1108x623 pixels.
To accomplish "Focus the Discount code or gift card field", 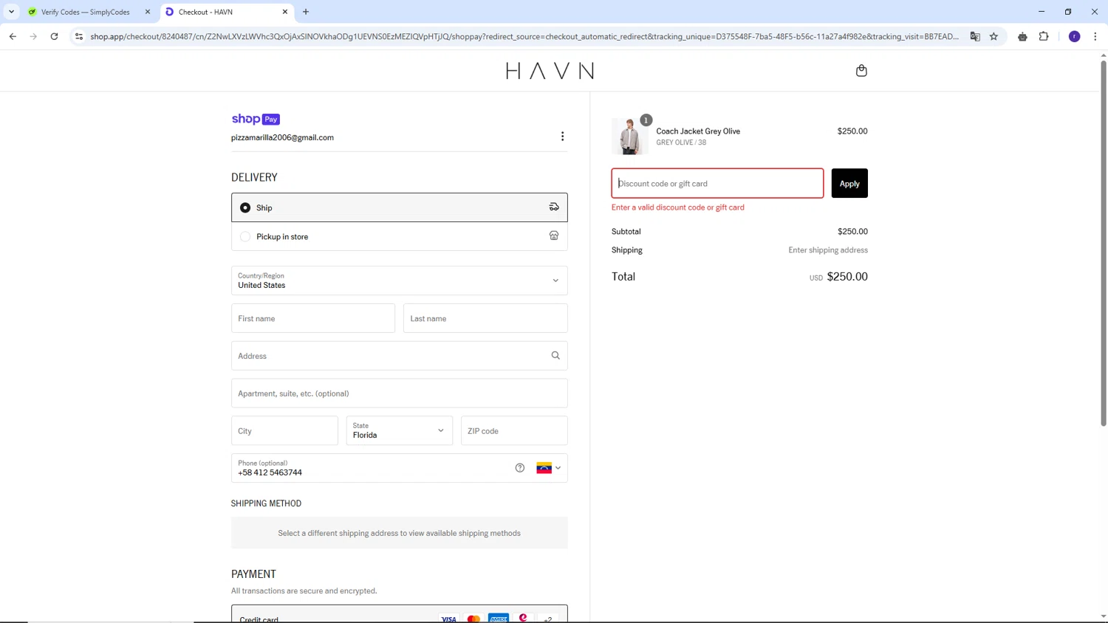I will tap(717, 183).
